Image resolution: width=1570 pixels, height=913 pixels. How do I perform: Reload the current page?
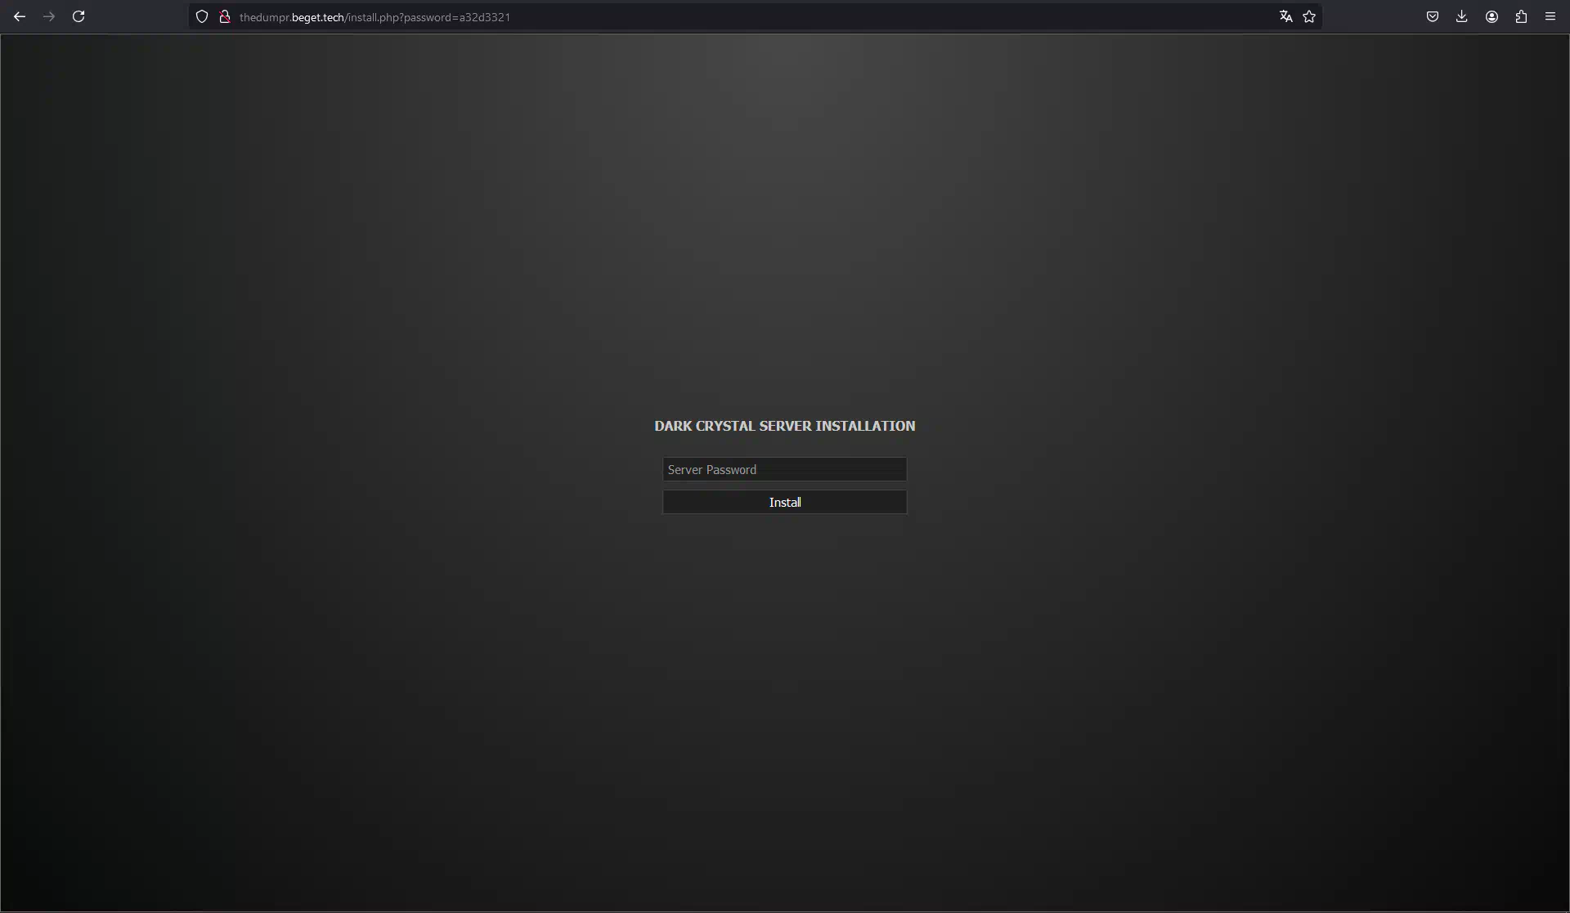[78, 16]
